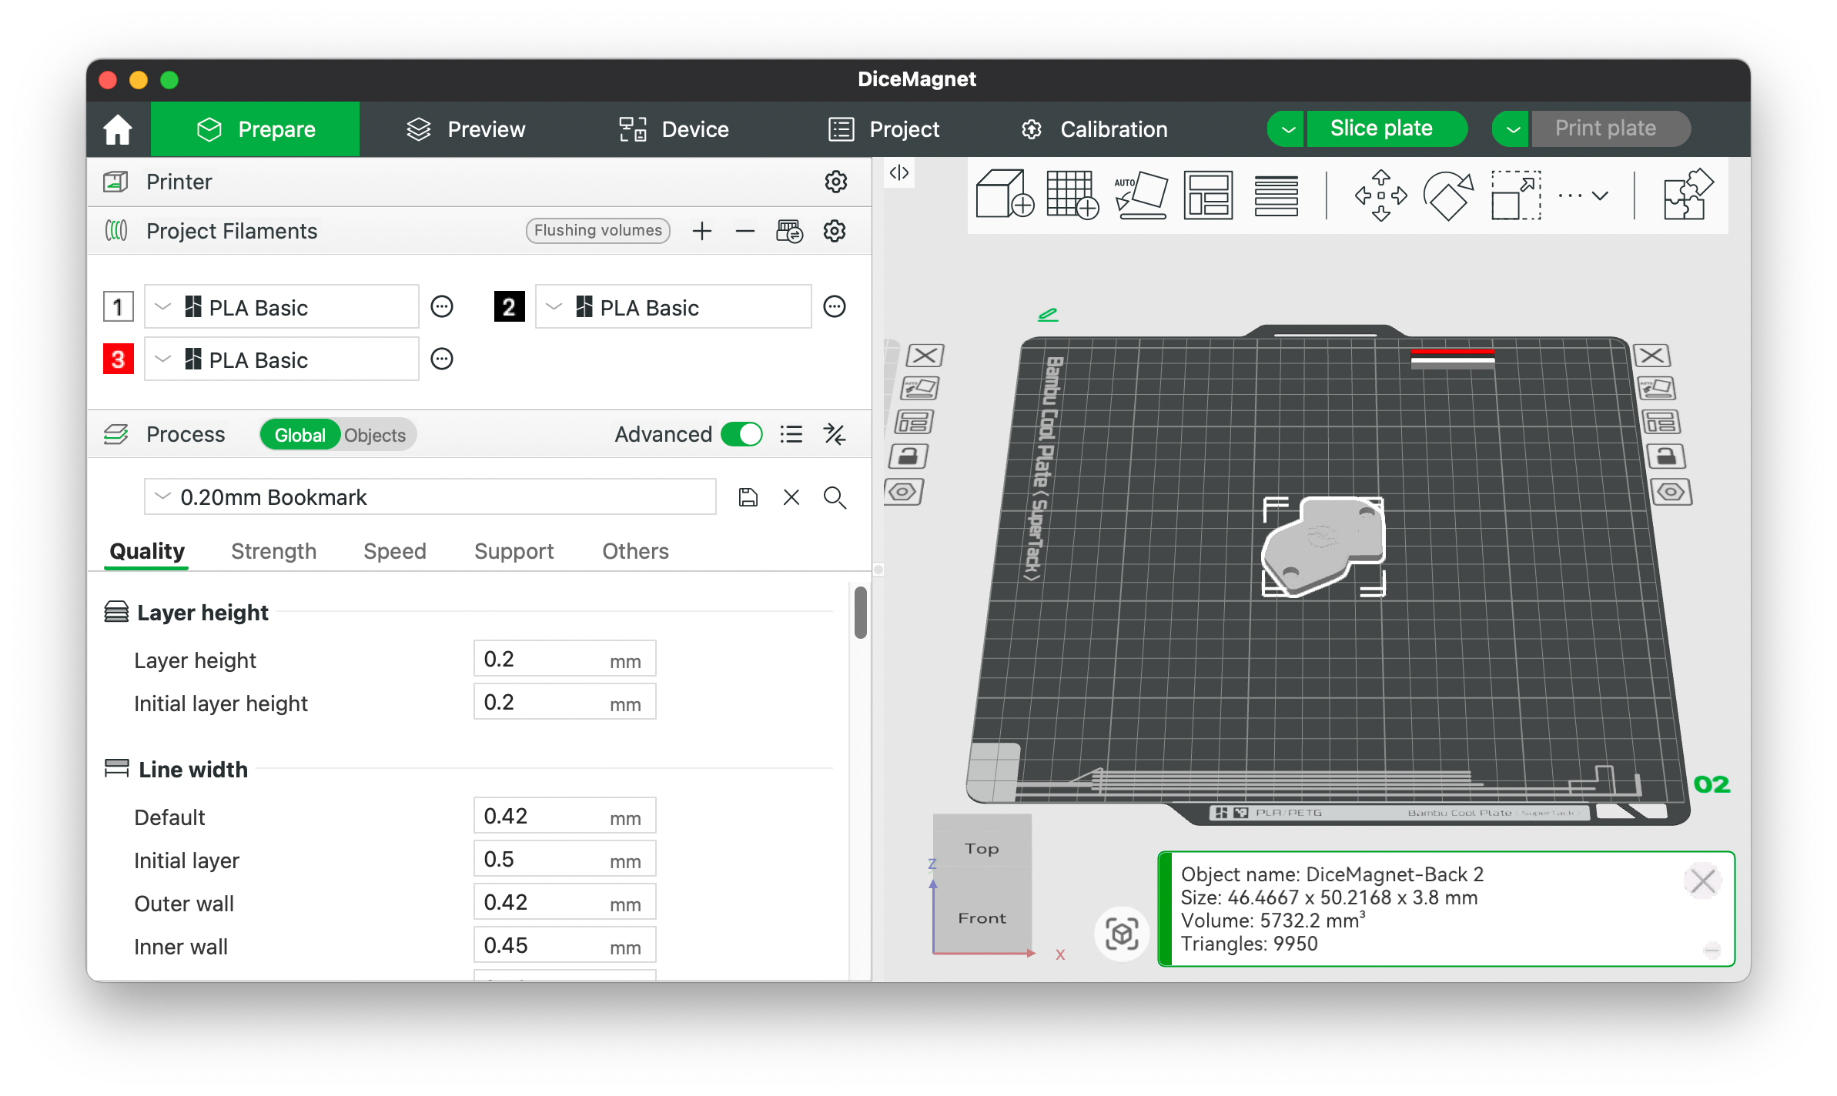Edit filament 3 preset options
Image resolution: width=1837 pixels, height=1096 pixels.
[x=442, y=359]
